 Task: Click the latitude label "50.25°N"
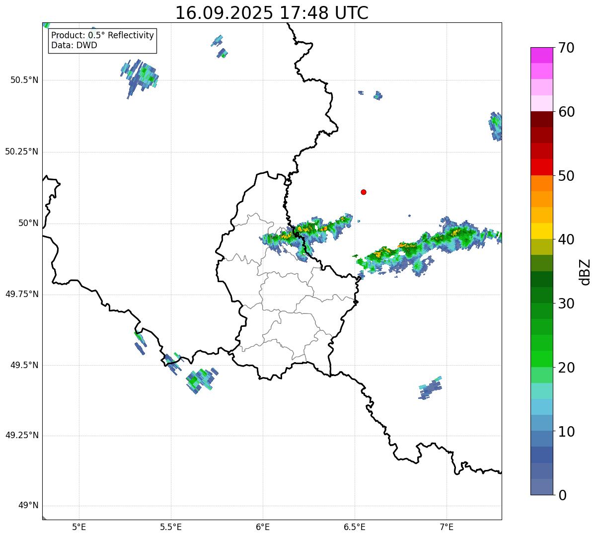coord(22,152)
